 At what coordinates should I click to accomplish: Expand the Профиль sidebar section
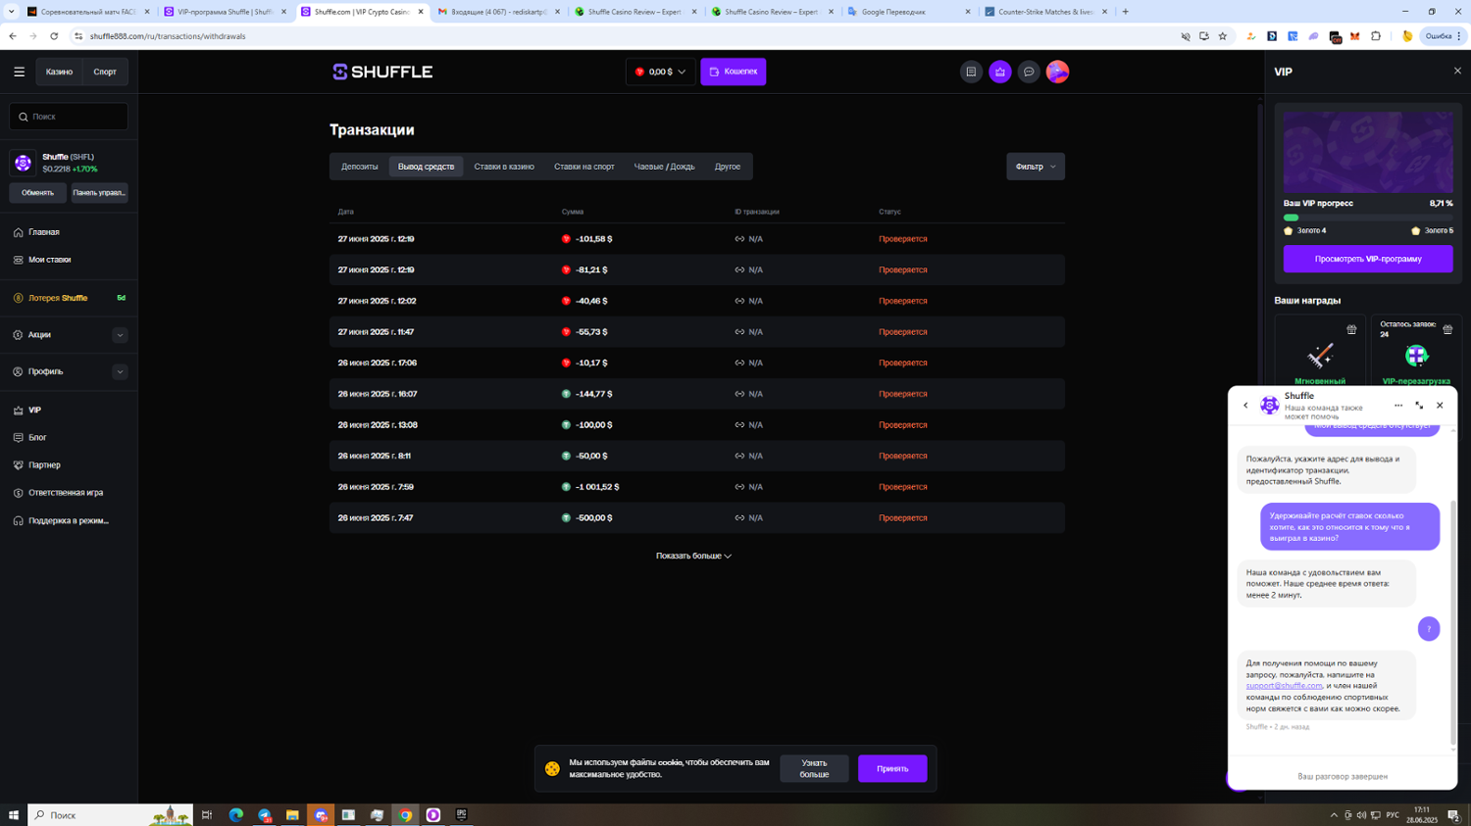pyautogui.click(x=120, y=372)
